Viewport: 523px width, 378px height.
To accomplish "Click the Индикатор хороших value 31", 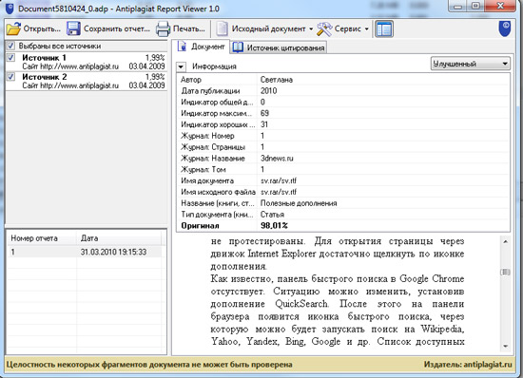I will tap(264, 124).
